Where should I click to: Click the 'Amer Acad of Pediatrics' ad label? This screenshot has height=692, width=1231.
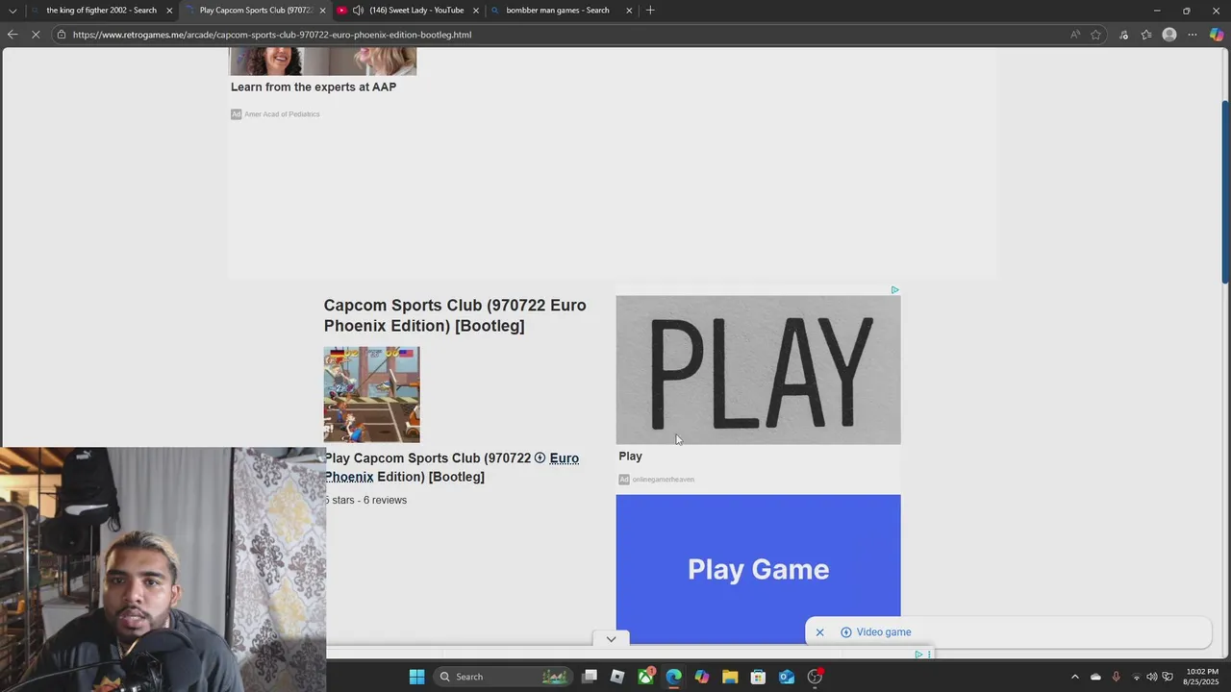(282, 114)
